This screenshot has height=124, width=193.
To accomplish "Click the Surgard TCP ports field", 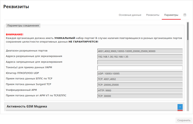I will coord(140,84).
